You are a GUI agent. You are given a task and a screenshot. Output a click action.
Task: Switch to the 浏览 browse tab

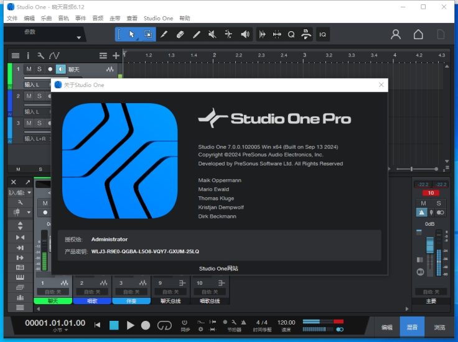439,327
